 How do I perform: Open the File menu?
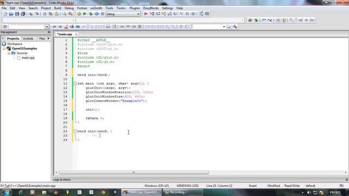coord(4,8)
